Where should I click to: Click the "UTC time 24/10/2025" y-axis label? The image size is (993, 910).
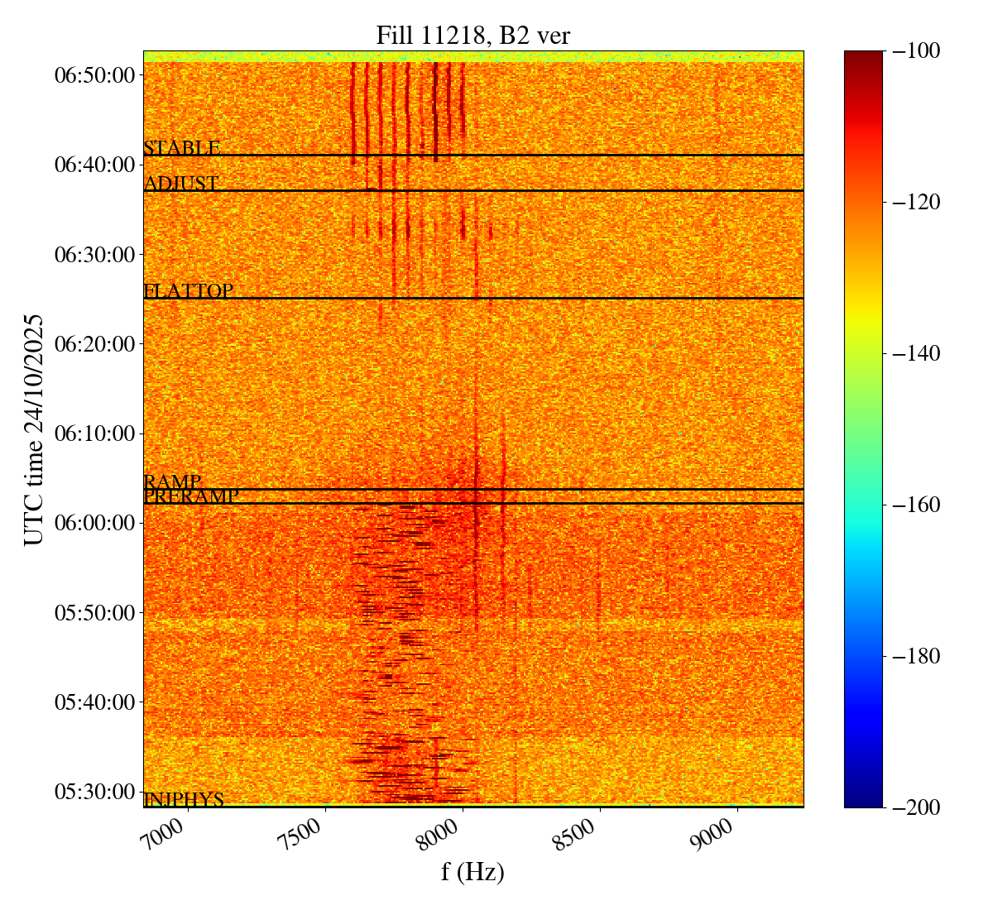[x=34, y=429]
